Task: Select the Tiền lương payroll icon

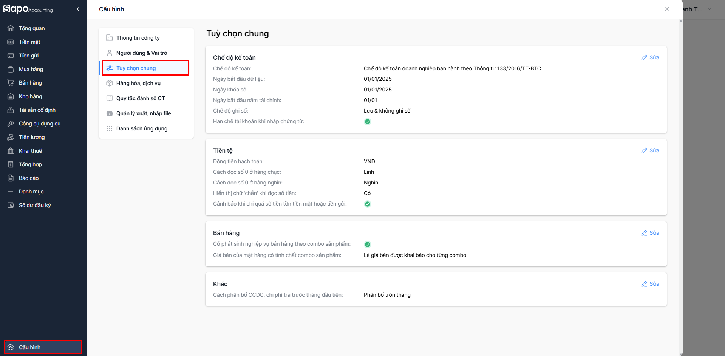Action: click(x=11, y=137)
